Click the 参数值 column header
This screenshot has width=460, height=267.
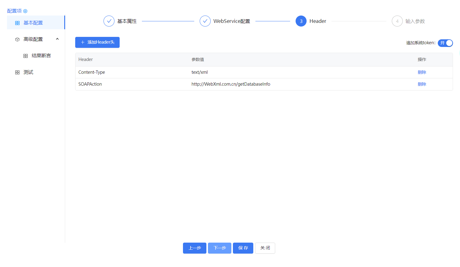(198, 59)
